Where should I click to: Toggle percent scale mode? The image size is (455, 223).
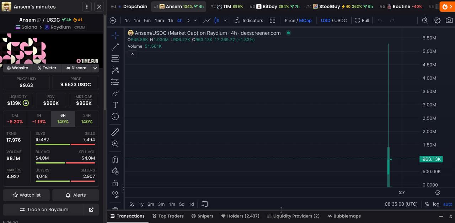pos(427,204)
